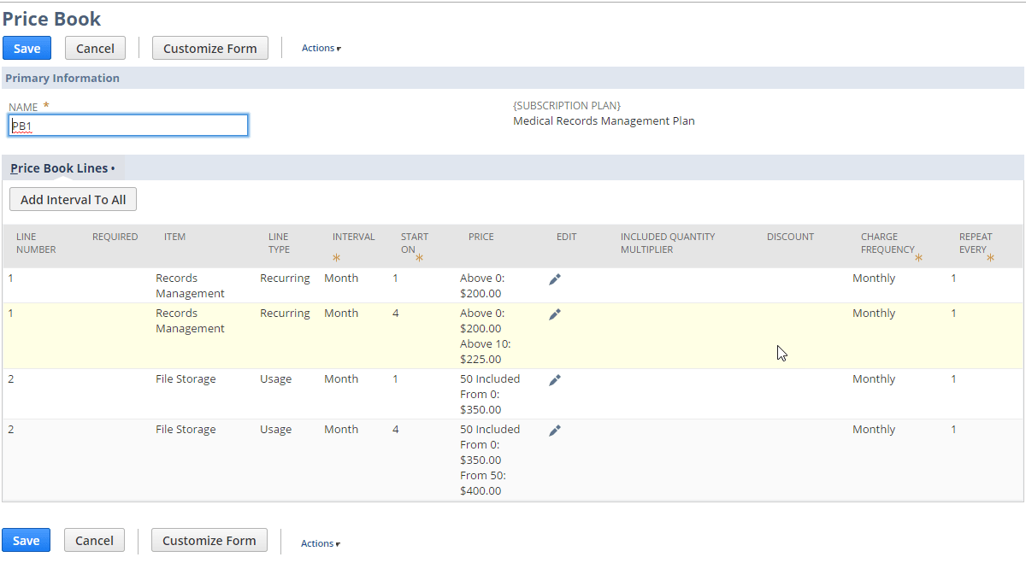Image resolution: width=1026 pixels, height=563 pixels.
Task: Open the top Actions dropdown menu
Action: point(321,48)
